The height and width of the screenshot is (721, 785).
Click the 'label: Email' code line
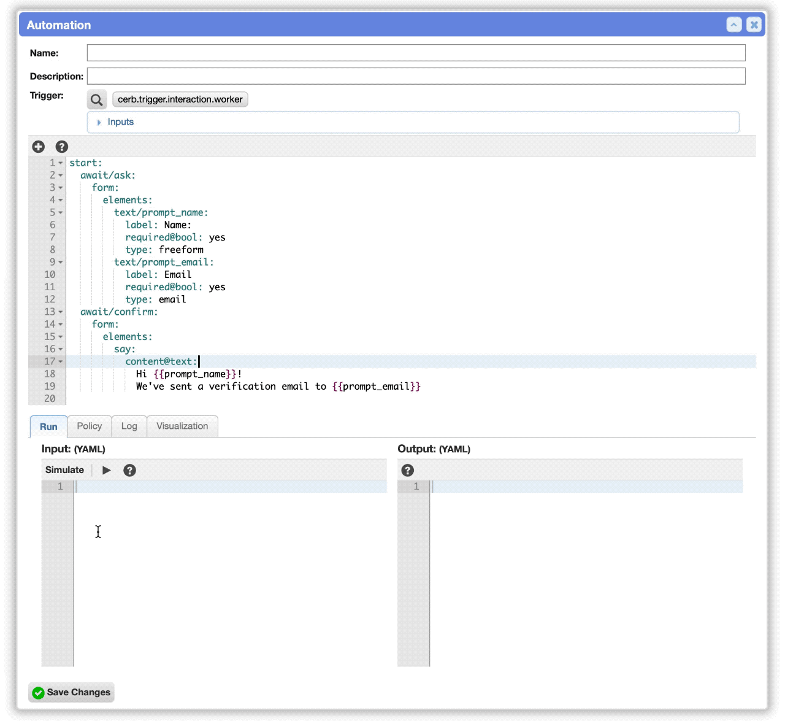pos(158,275)
